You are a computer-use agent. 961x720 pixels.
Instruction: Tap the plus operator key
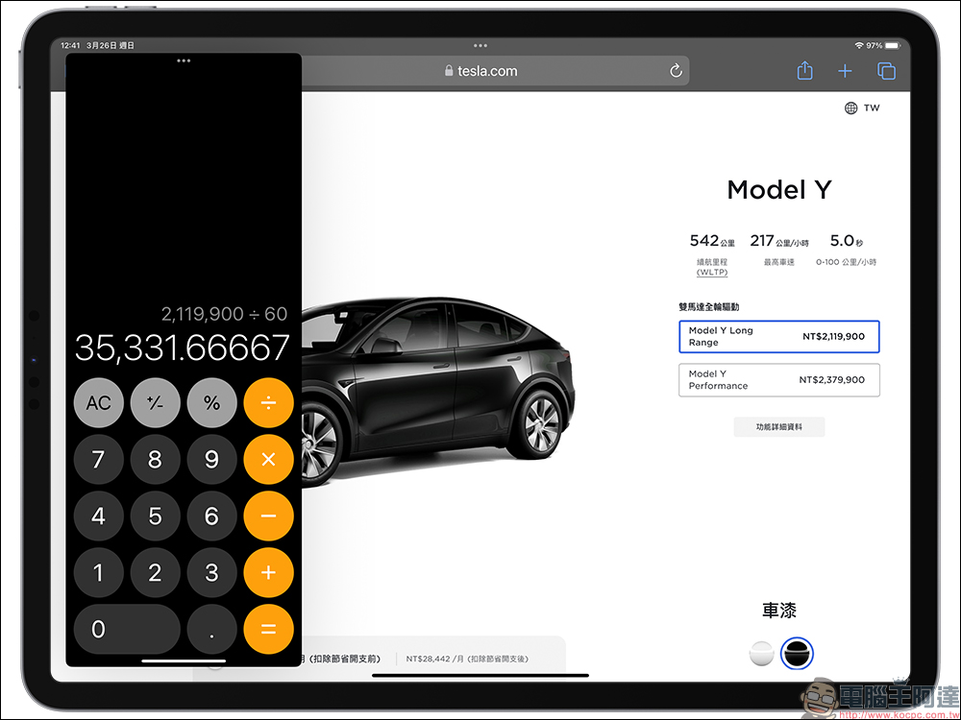pos(268,572)
